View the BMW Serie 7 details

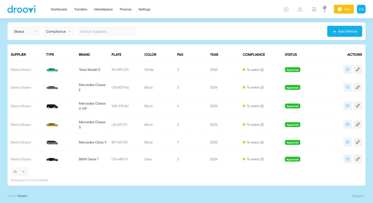(348, 159)
